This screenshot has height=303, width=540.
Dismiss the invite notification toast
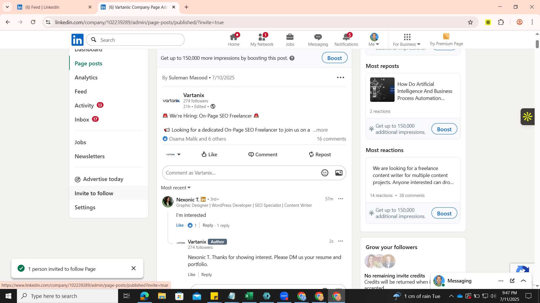click(134, 268)
